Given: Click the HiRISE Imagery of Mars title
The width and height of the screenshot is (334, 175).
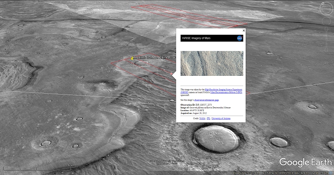Looking at the screenshot, I should 196,38.
